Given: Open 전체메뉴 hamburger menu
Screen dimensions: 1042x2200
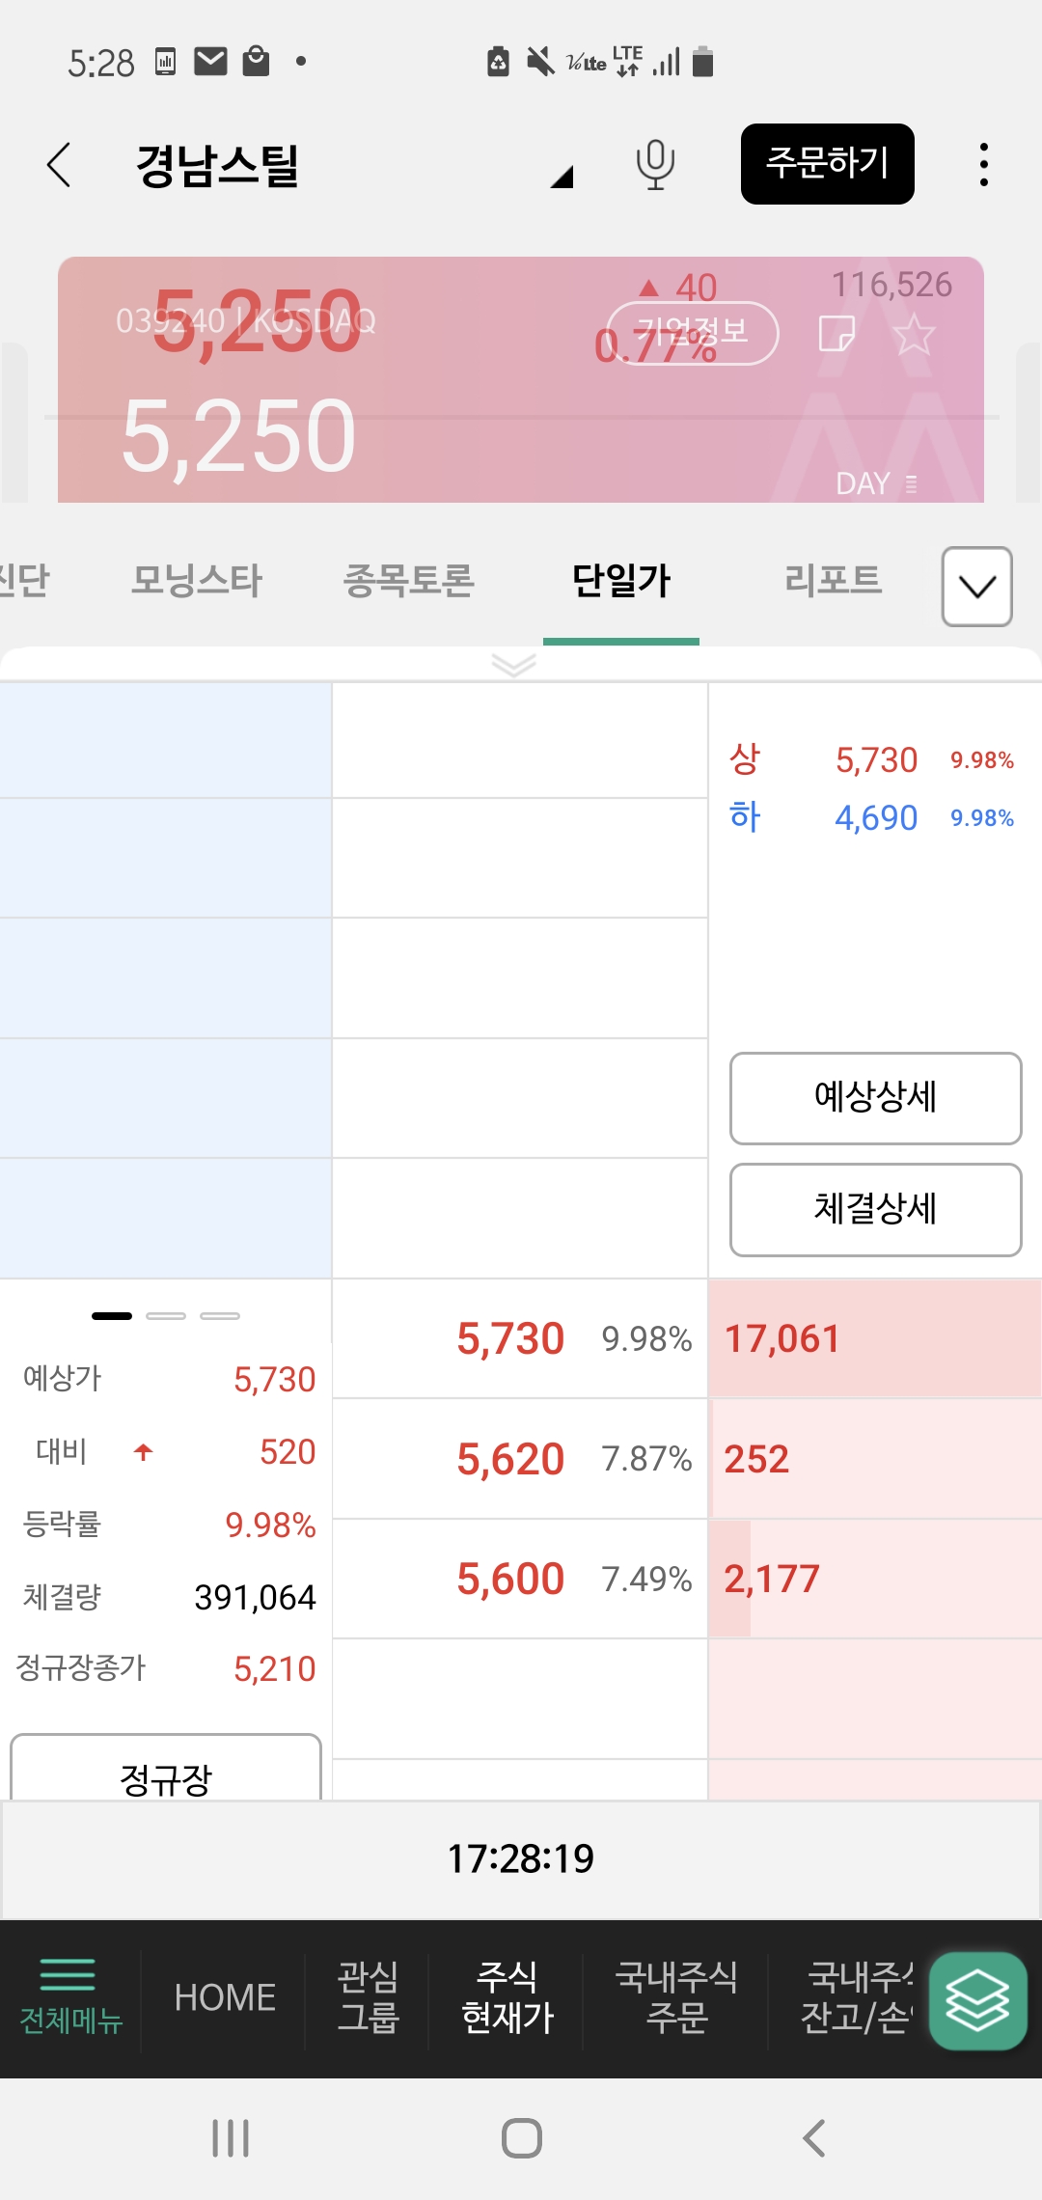Looking at the screenshot, I should click(70, 1995).
